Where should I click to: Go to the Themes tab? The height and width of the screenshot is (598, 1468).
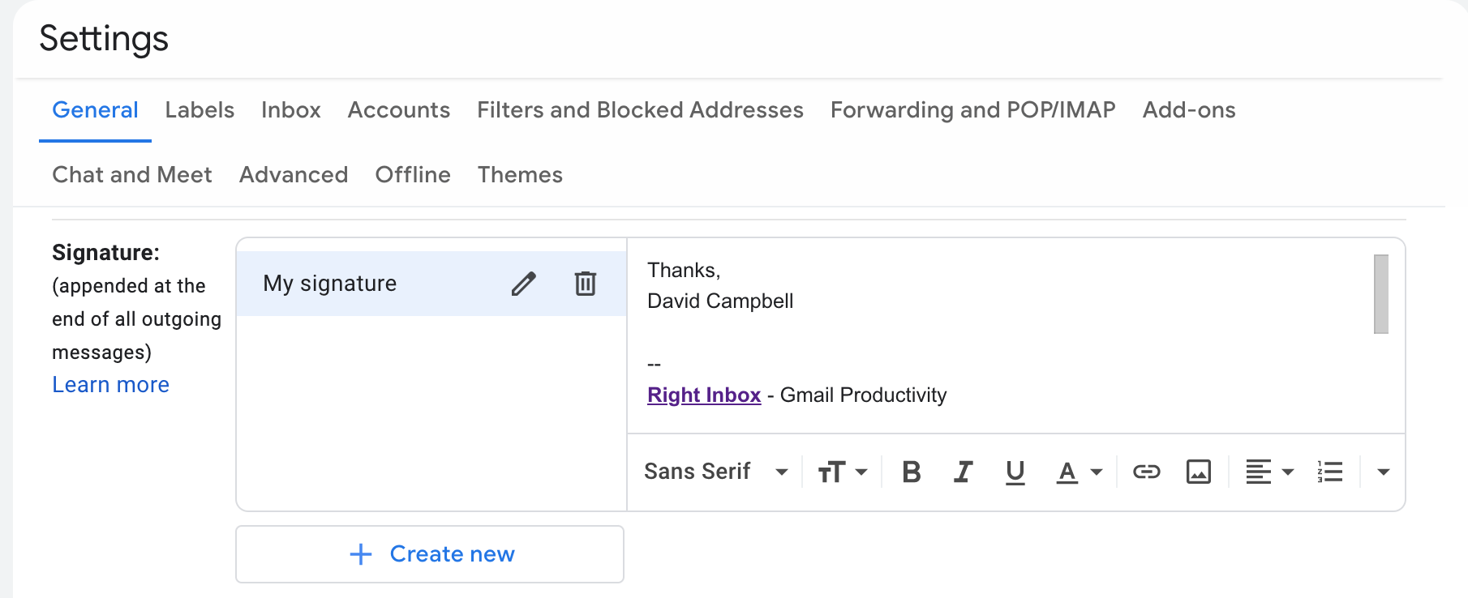click(x=520, y=175)
